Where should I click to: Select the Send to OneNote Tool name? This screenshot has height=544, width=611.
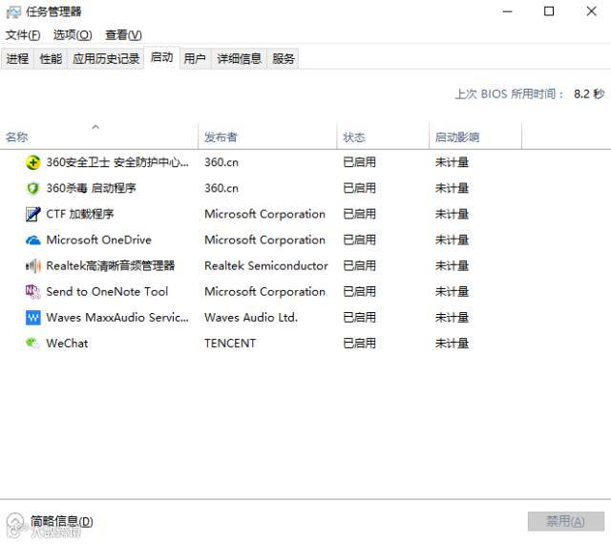(x=107, y=292)
